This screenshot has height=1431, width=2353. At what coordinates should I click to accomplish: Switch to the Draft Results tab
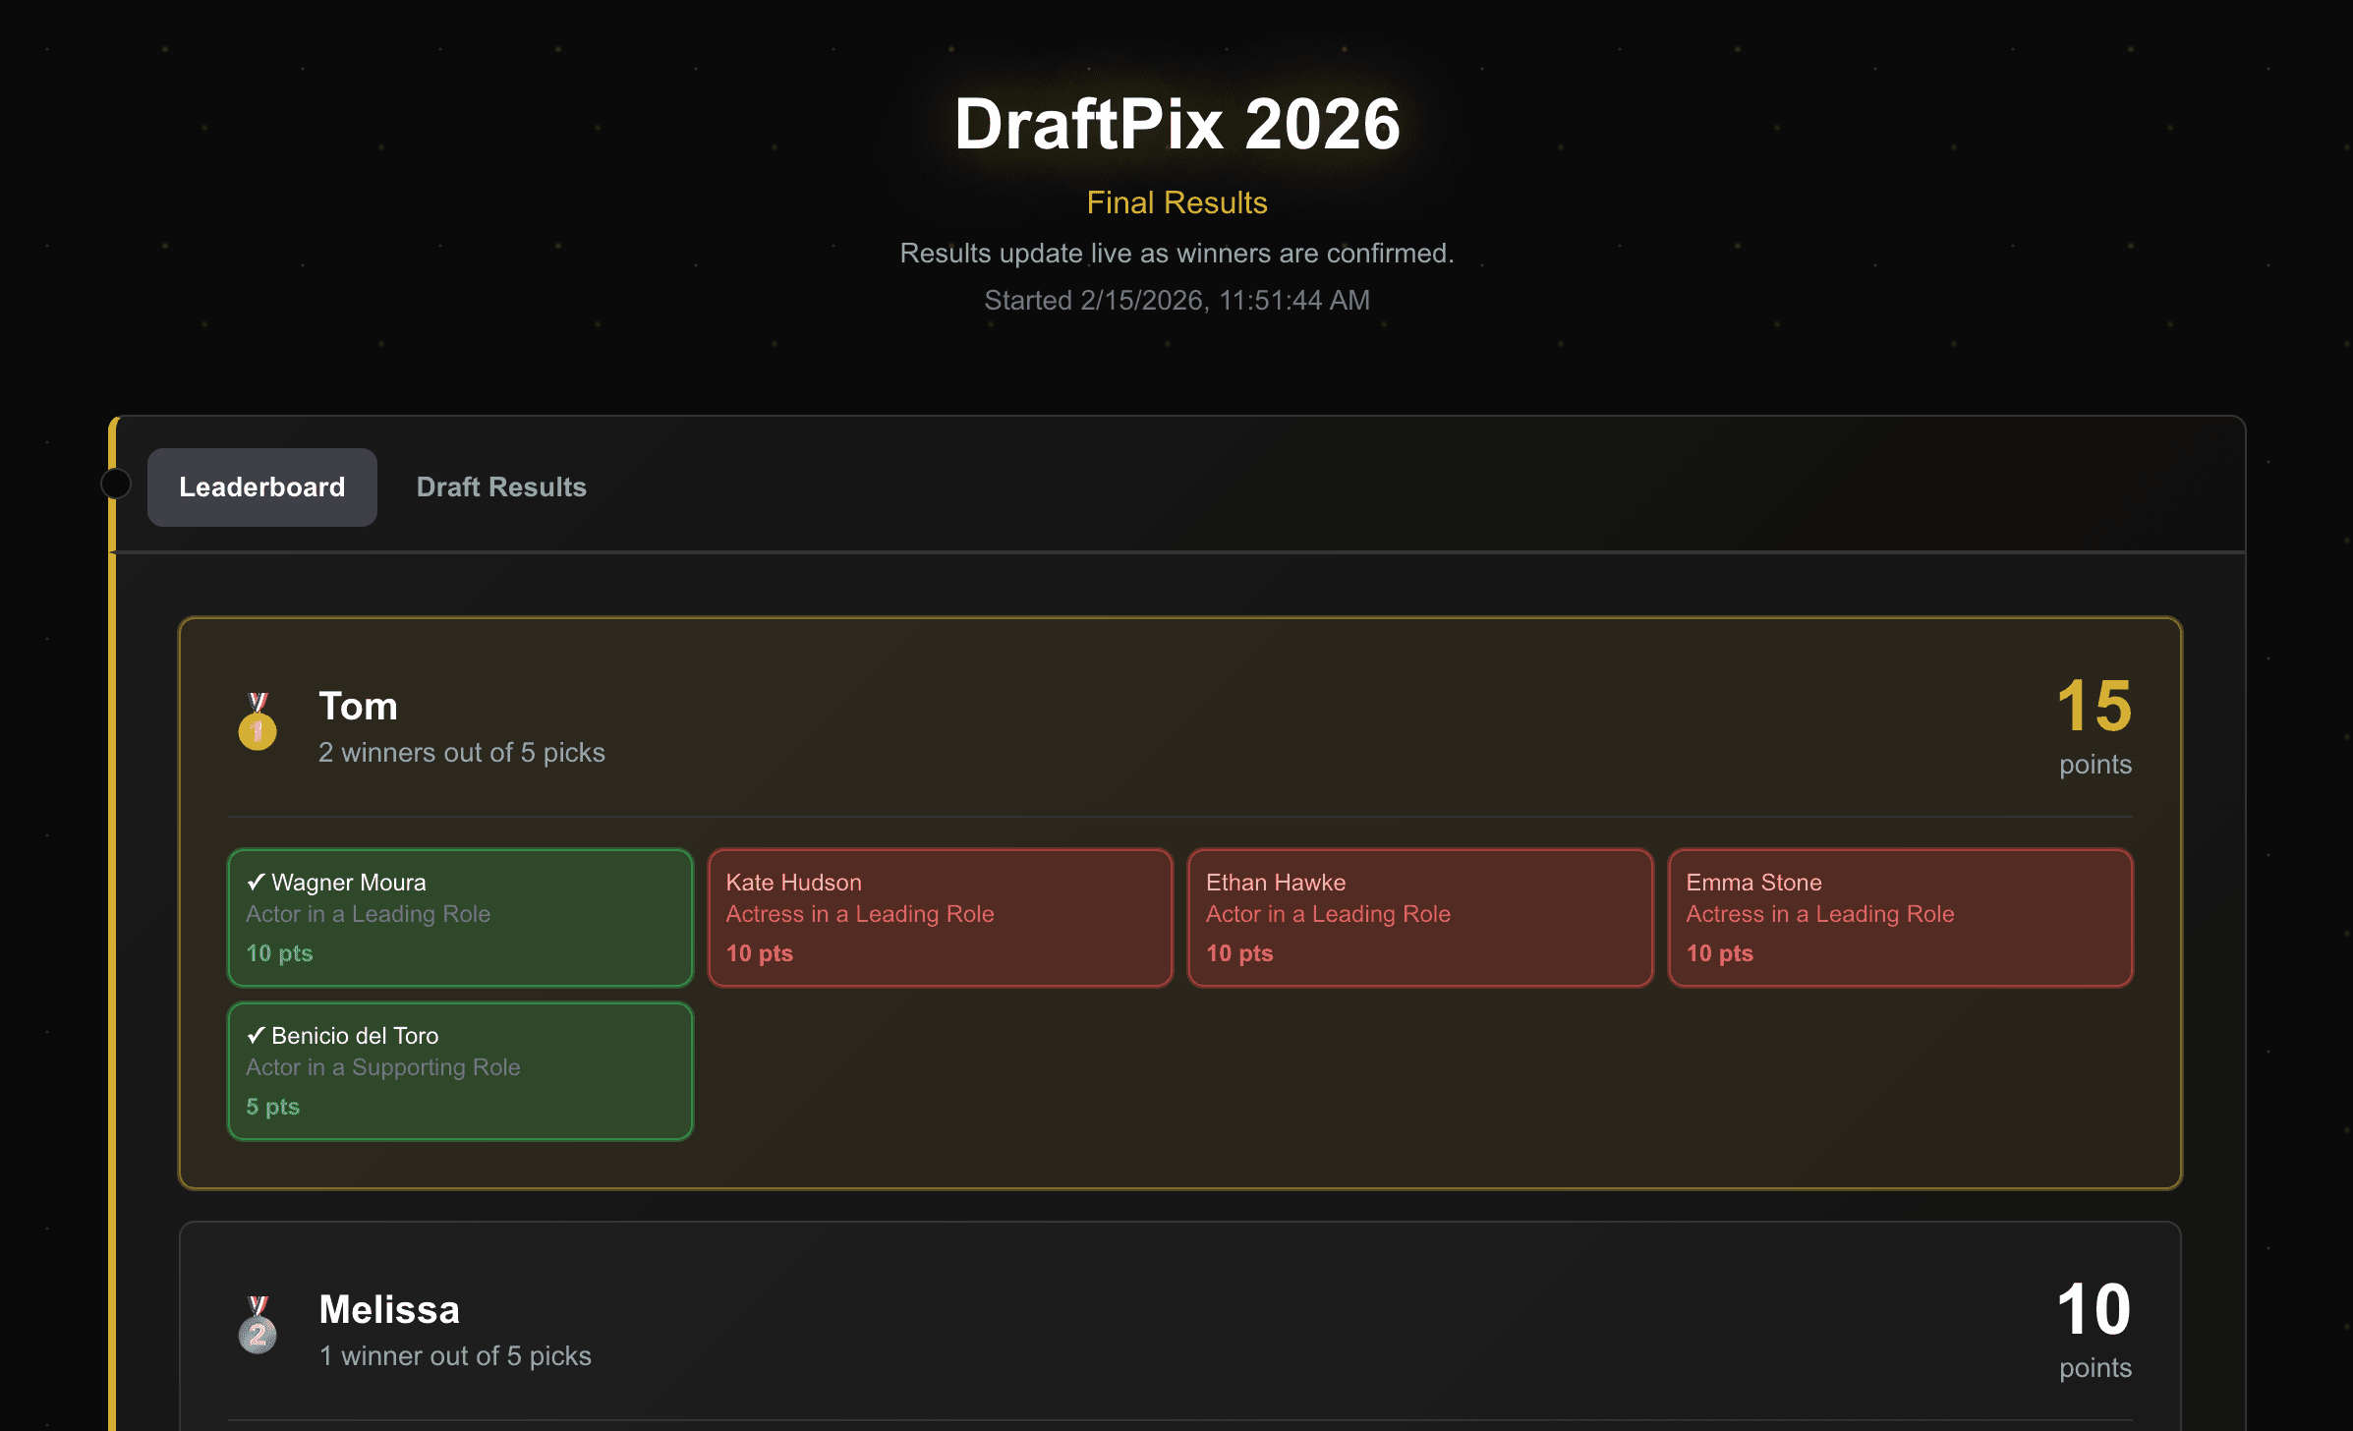(x=501, y=487)
